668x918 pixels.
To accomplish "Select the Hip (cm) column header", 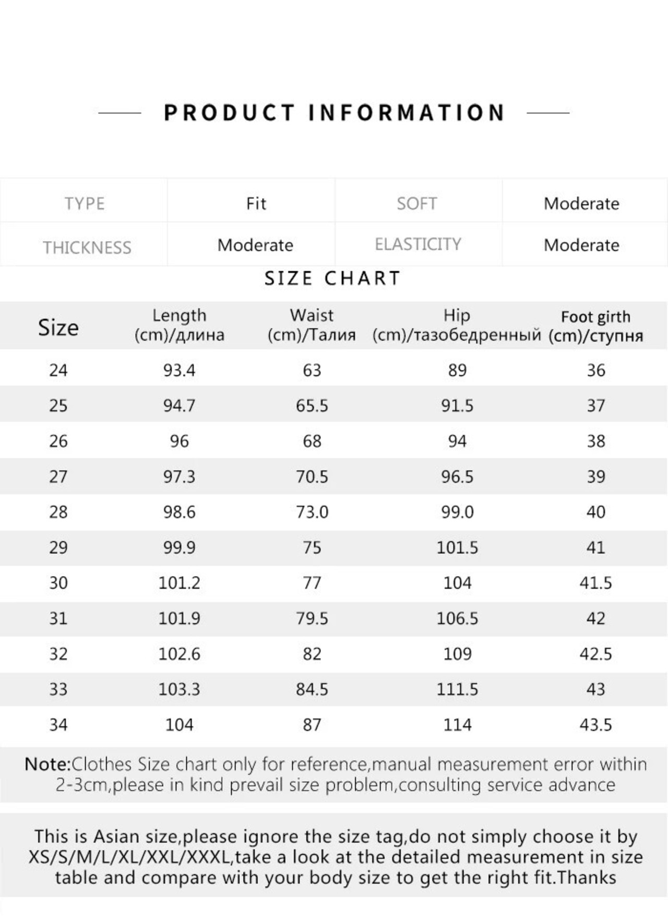I will click(x=457, y=325).
